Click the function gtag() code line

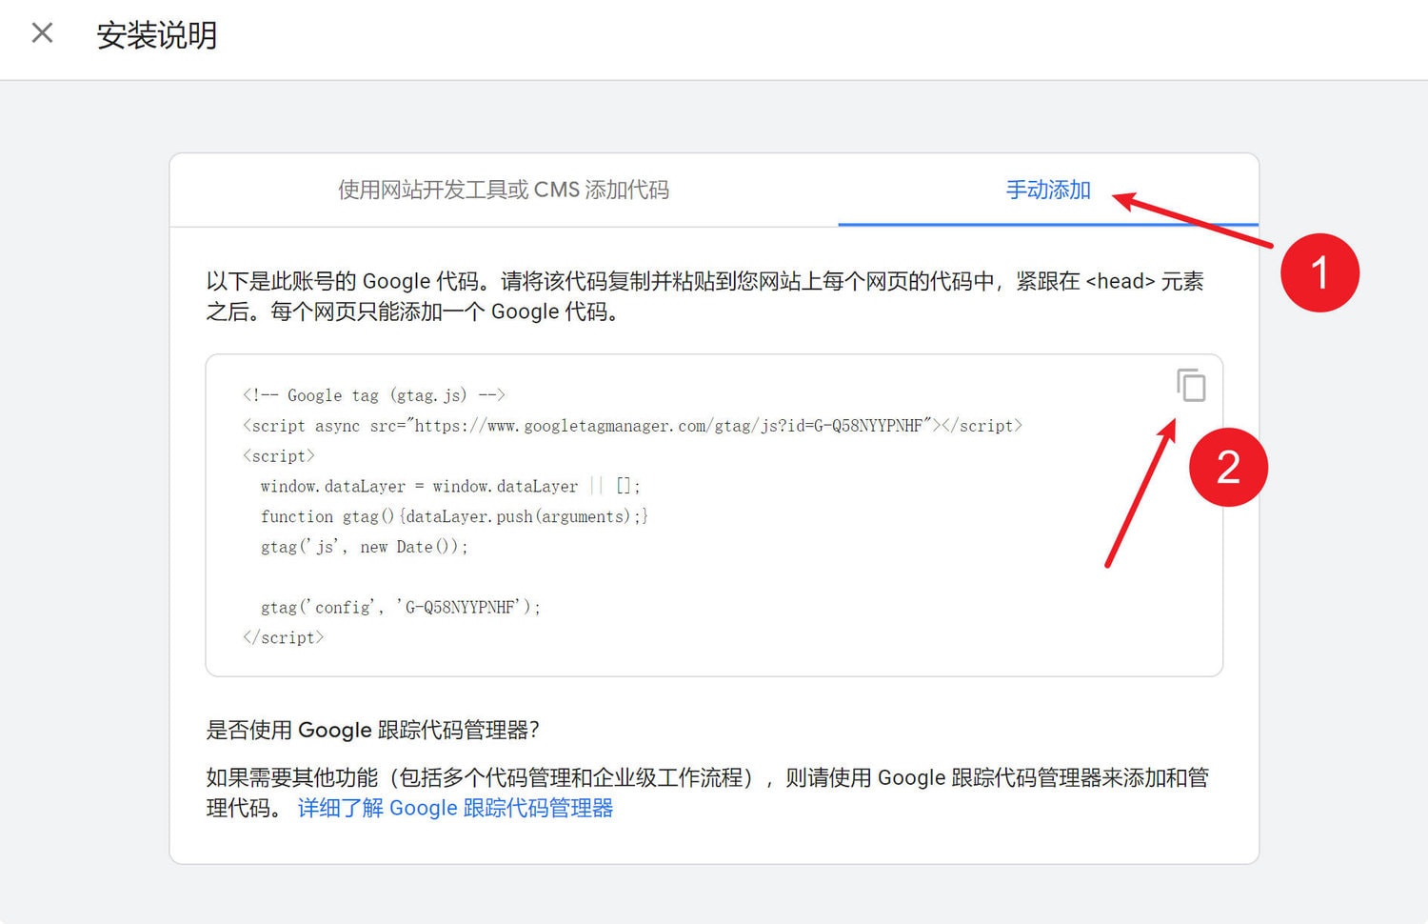[x=454, y=516]
